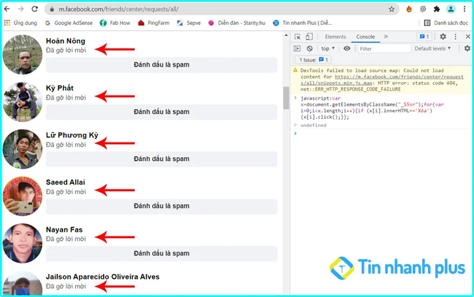Open the Google AdSense bookmark
The image size is (474, 297).
69,23
